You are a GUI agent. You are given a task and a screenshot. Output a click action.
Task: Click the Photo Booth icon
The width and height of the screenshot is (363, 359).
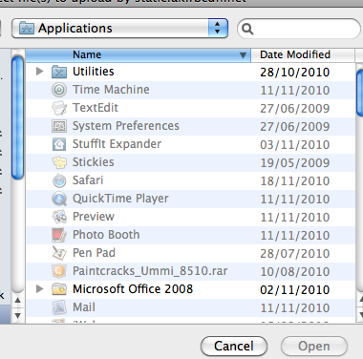point(59,235)
